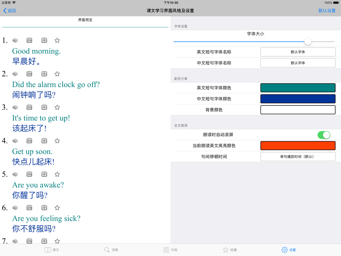
Task: Click the text Did the alarm clock go off?
Action: pyautogui.click(x=56, y=85)
